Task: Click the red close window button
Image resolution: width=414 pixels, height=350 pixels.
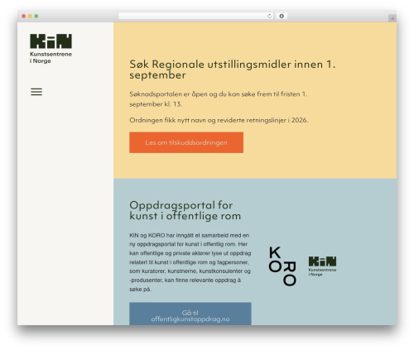Action: pos(24,17)
